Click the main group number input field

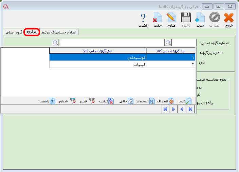(184, 43)
